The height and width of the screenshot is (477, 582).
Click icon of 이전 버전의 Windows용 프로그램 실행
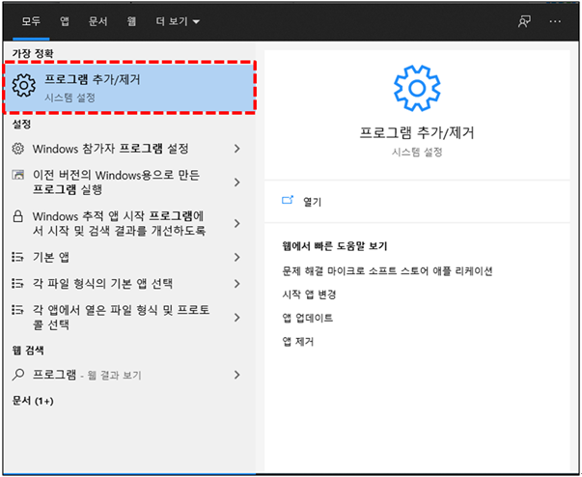[17, 175]
